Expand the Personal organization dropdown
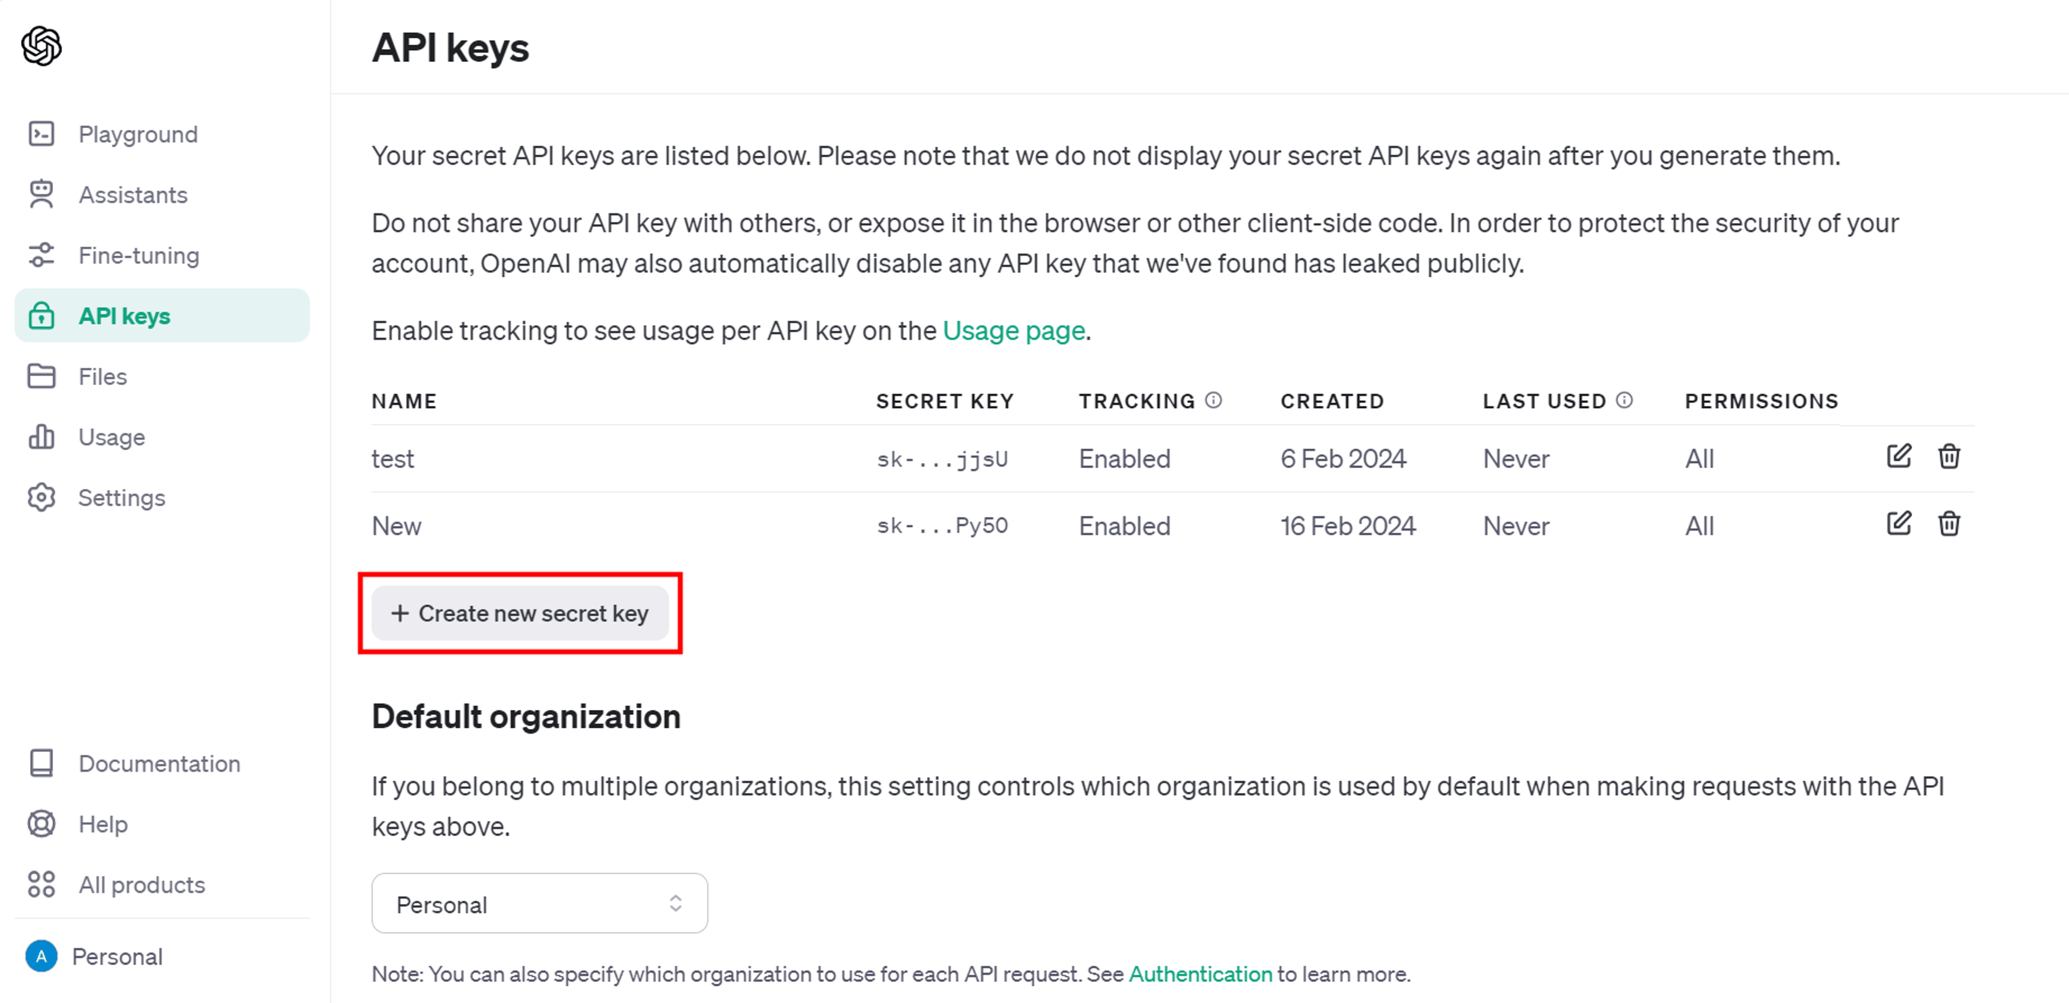Image resolution: width=2069 pixels, height=1003 pixels. coord(540,903)
